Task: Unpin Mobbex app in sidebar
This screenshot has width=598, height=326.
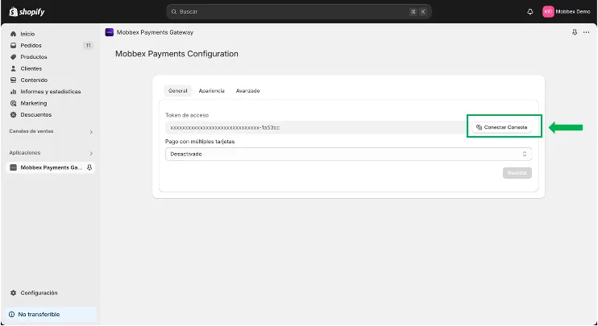Action: coord(89,167)
